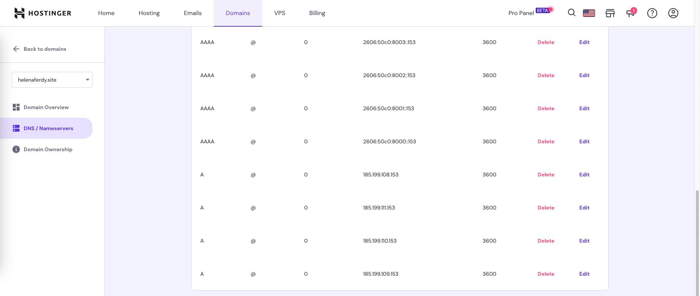Open the search magnifier icon
The width and height of the screenshot is (700, 296).
pos(571,13)
